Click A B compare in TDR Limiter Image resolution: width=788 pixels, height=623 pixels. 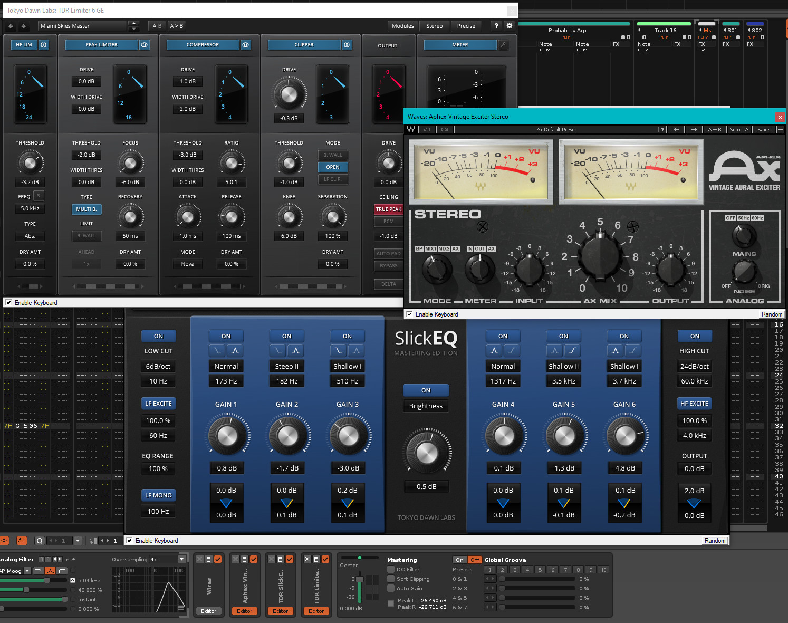click(x=157, y=26)
